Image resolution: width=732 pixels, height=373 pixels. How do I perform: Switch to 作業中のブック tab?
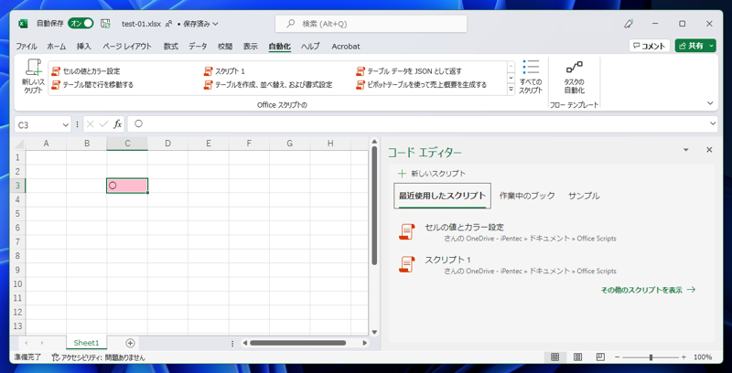[x=527, y=196]
